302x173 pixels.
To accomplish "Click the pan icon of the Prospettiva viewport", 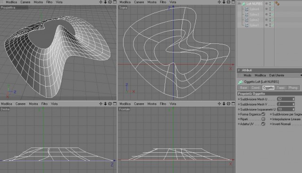I will click(101, 2).
